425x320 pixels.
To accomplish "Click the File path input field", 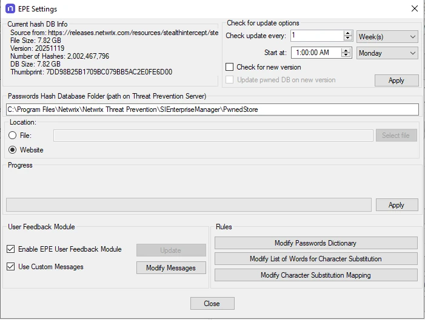I will click(x=213, y=136).
